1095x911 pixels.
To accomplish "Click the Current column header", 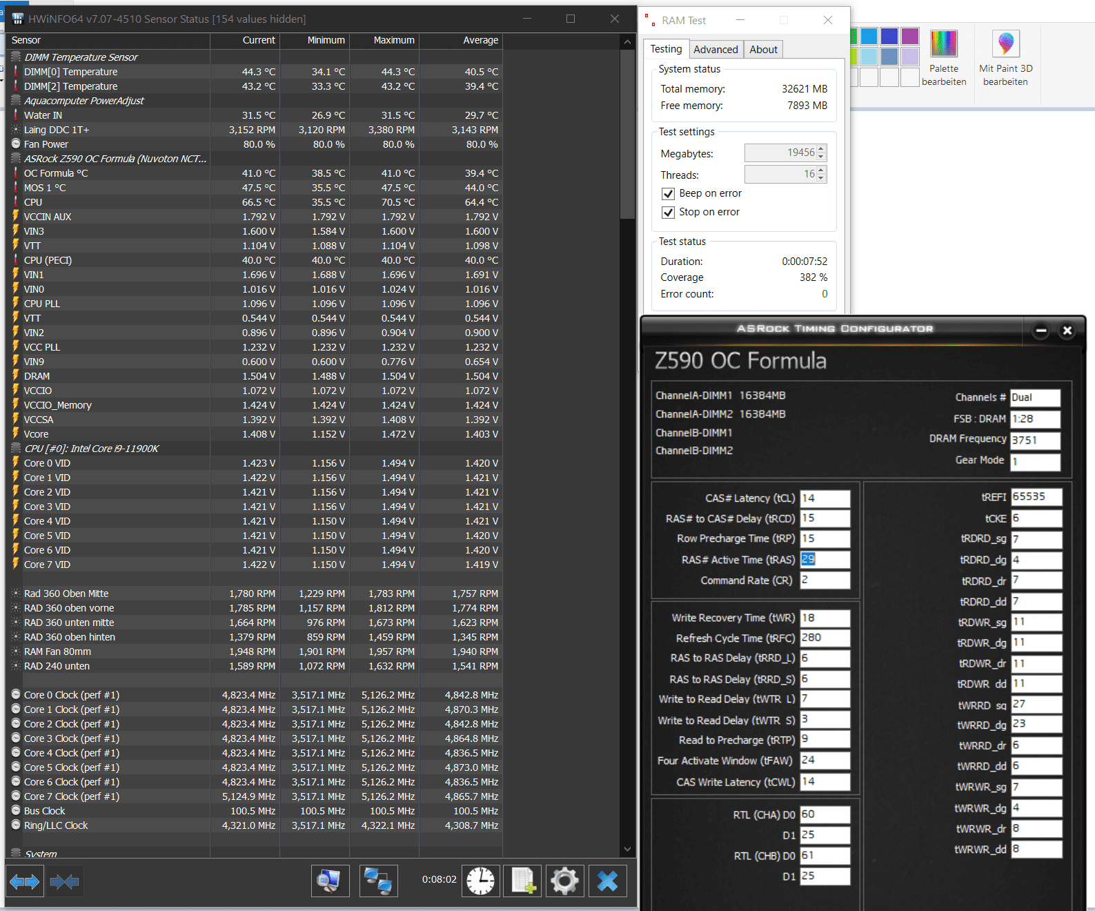I will click(x=245, y=41).
